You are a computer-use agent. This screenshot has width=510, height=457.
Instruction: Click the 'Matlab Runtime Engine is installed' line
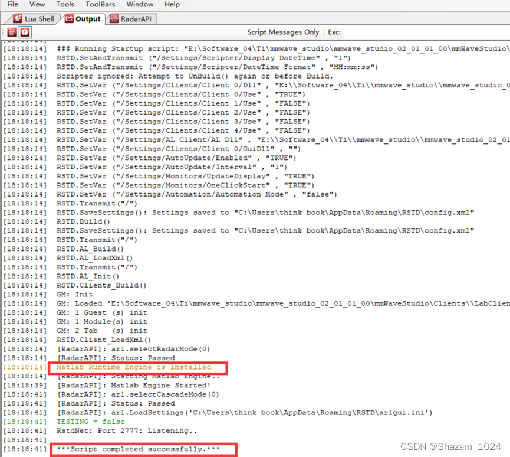(x=133, y=367)
